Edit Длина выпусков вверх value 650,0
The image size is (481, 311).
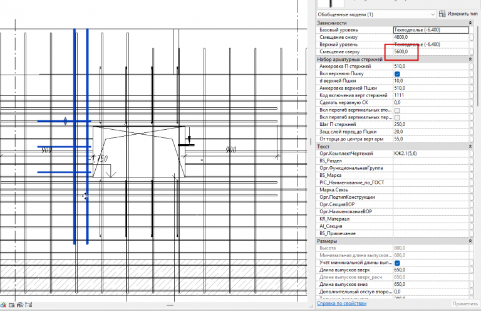pos(431,270)
